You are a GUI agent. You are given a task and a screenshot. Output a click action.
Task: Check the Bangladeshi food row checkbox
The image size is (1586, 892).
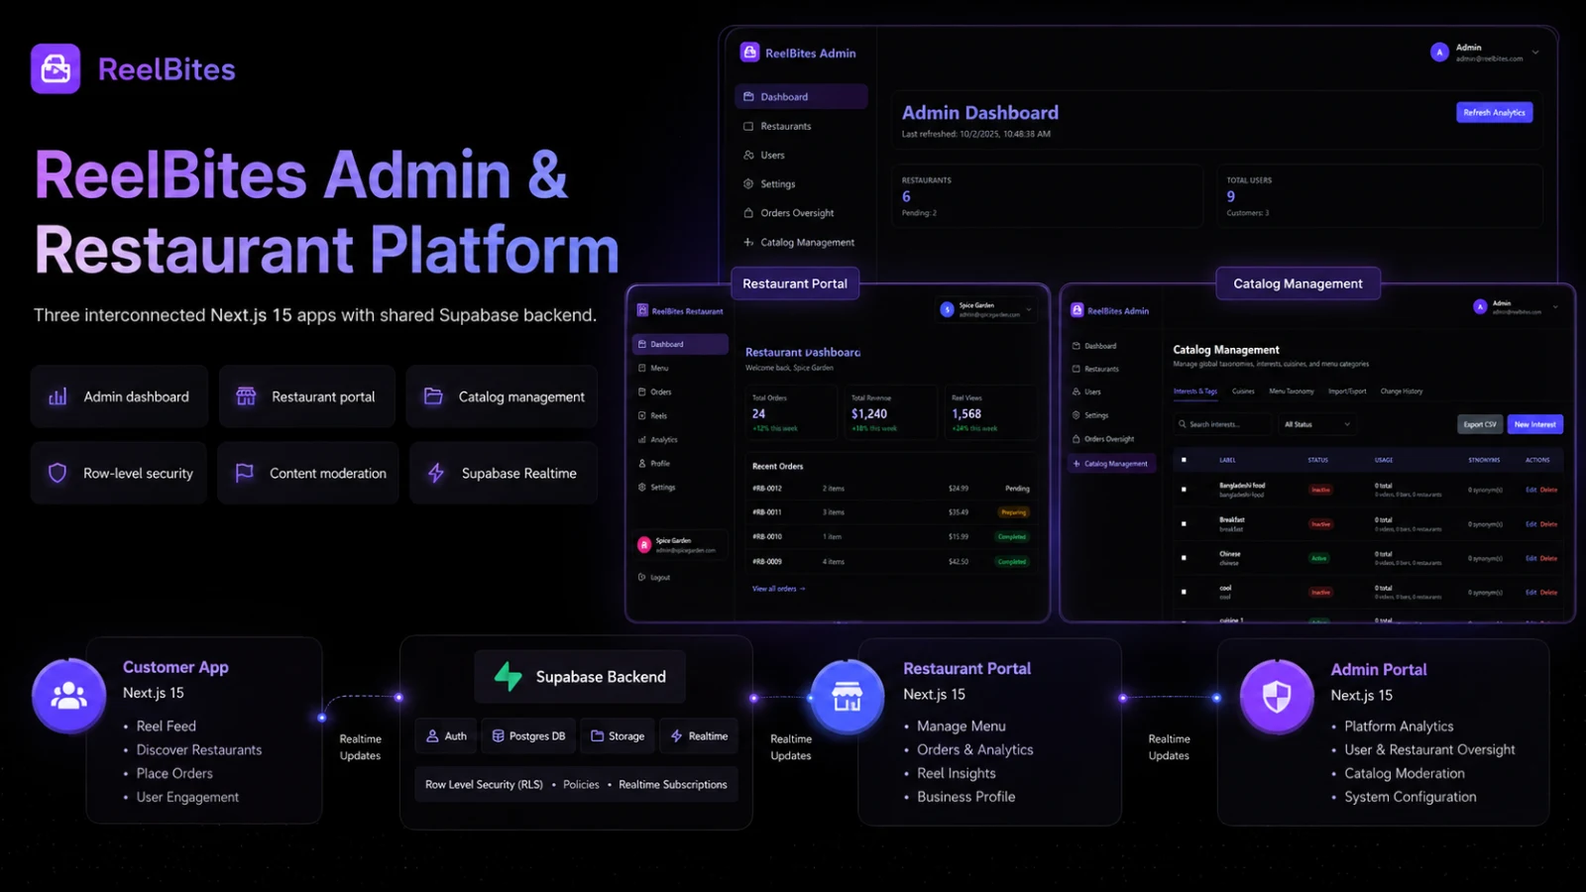[x=1184, y=490]
